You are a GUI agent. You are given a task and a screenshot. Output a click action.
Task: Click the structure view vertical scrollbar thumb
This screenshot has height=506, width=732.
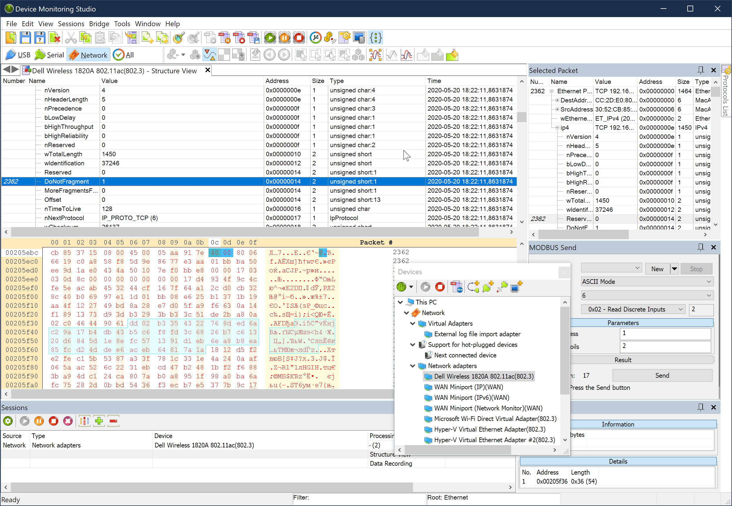click(522, 117)
